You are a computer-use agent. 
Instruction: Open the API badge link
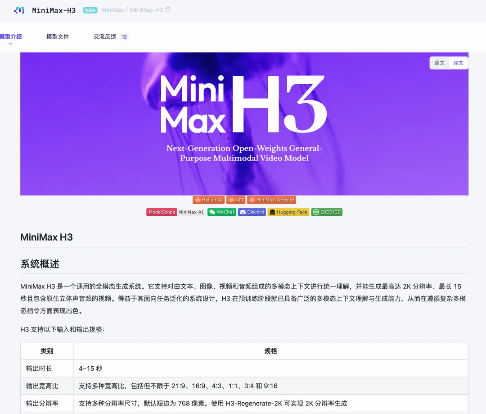click(236, 200)
